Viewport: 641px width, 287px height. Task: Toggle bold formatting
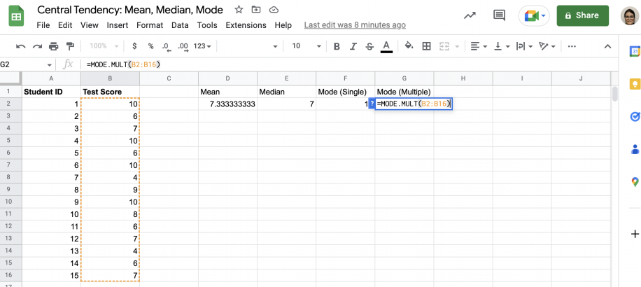click(x=337, y=46)
